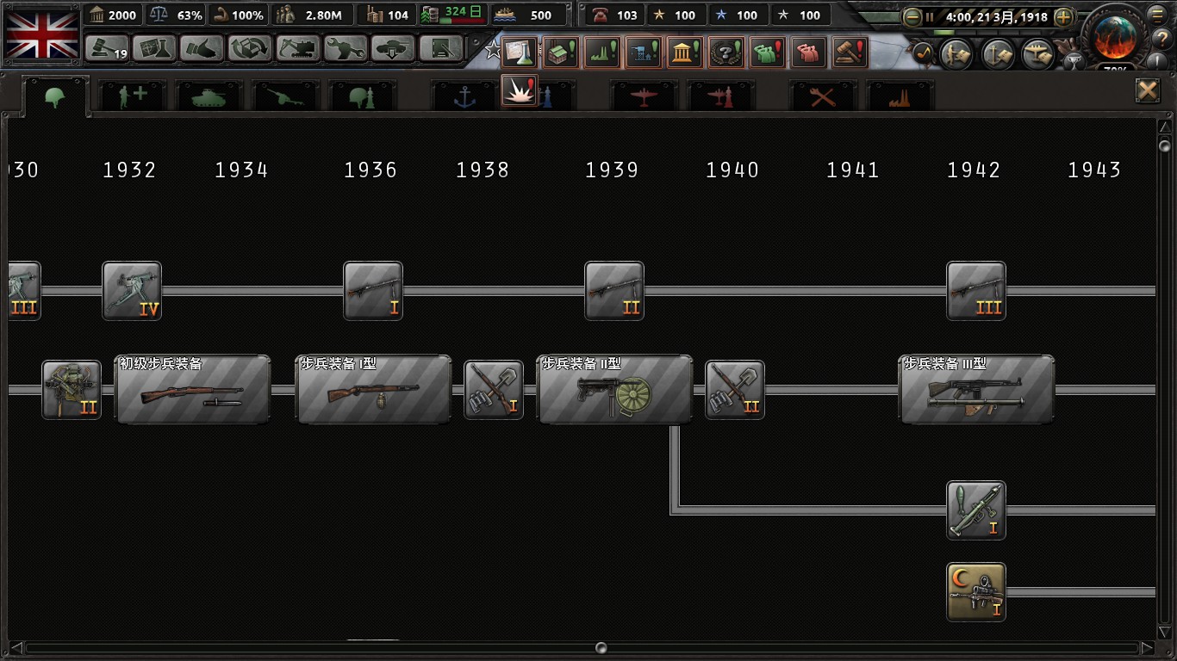
Task: Click the factories 104 indicator
Action: pos(387,15)
